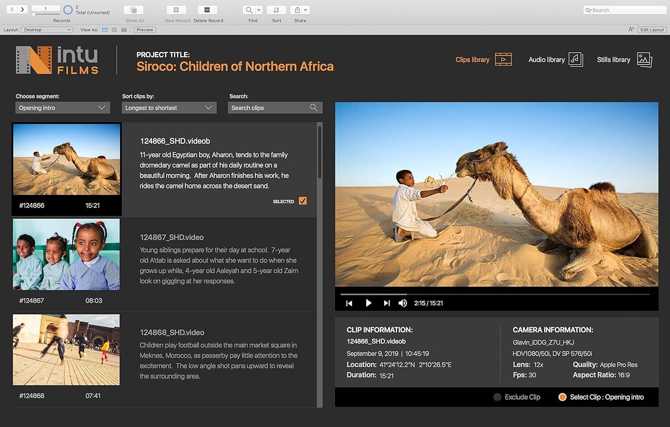
Task: Expand the Choose segment dropdown
Action: [x=63, y=108]
